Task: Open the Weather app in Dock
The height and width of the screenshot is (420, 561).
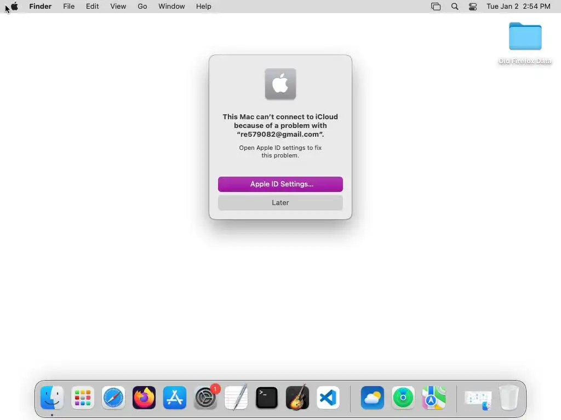Action: [373, 398]
